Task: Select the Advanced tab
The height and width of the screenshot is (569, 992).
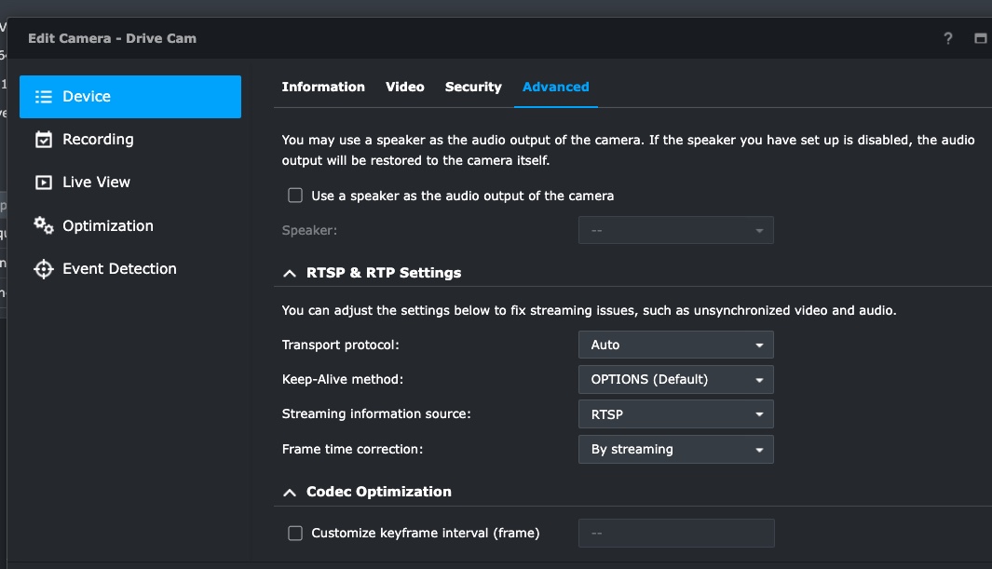Action: [x=556, y=87]
